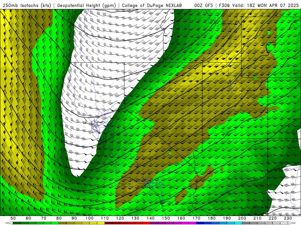Click the '190' legend value
This screenshot has width=301, height=225.
[227, 218]
